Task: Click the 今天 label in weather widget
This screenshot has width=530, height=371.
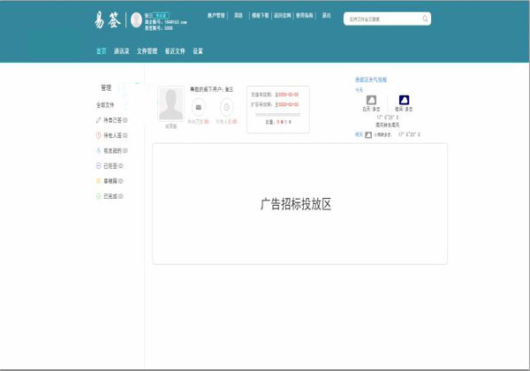Action: 359,90
